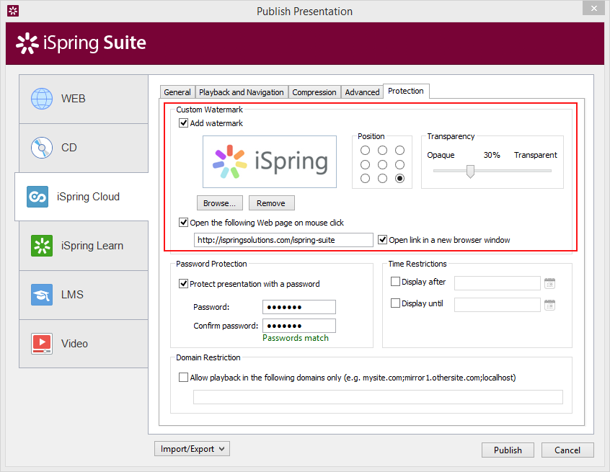Image resolution: width=610 pixels, height=472 pixels.
Task: Select bottom-center watermark position
Action: click(382, 179)
